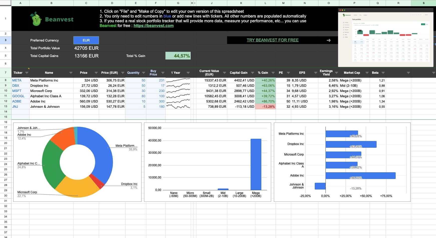Open the Name column filter
Image resolution: width=436 pixels, height=238 pixels.
[71, 73]
